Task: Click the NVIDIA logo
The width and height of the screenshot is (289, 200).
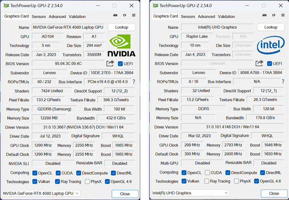Action: pyautogui.click(x=121, y=46)
